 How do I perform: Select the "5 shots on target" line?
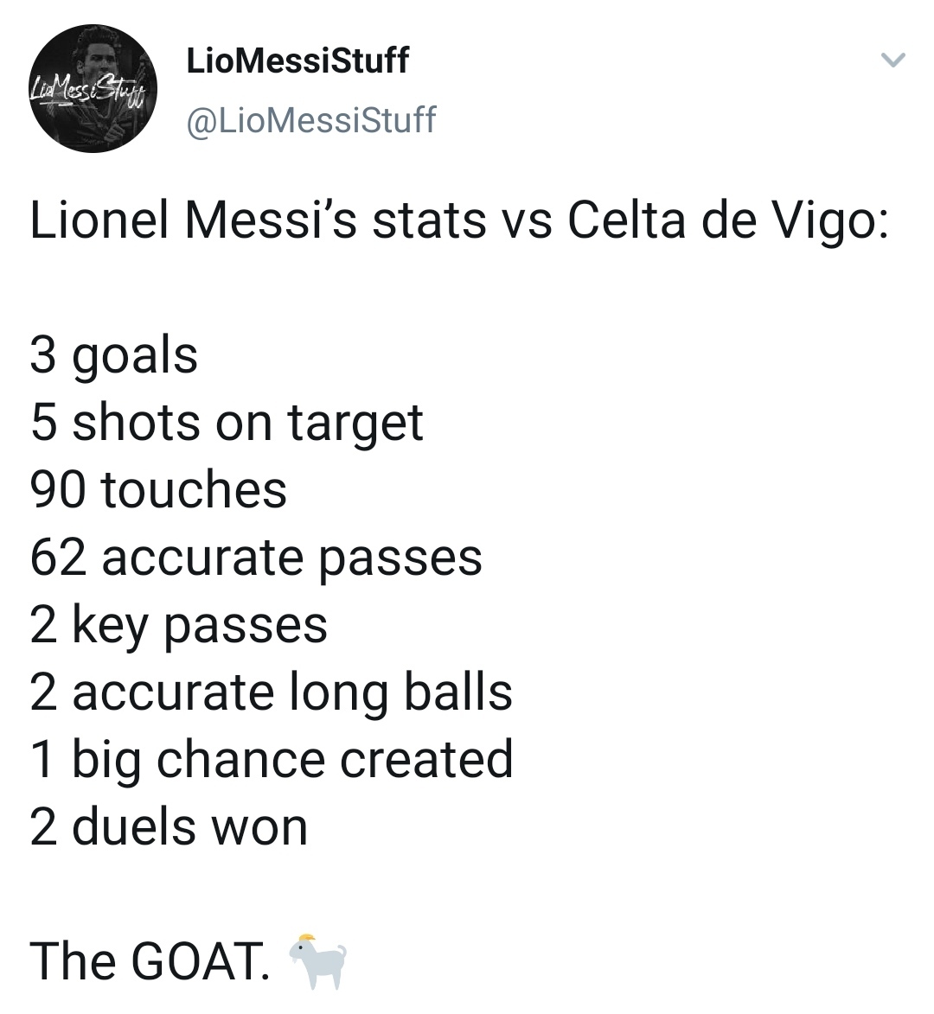coord(227,424)
